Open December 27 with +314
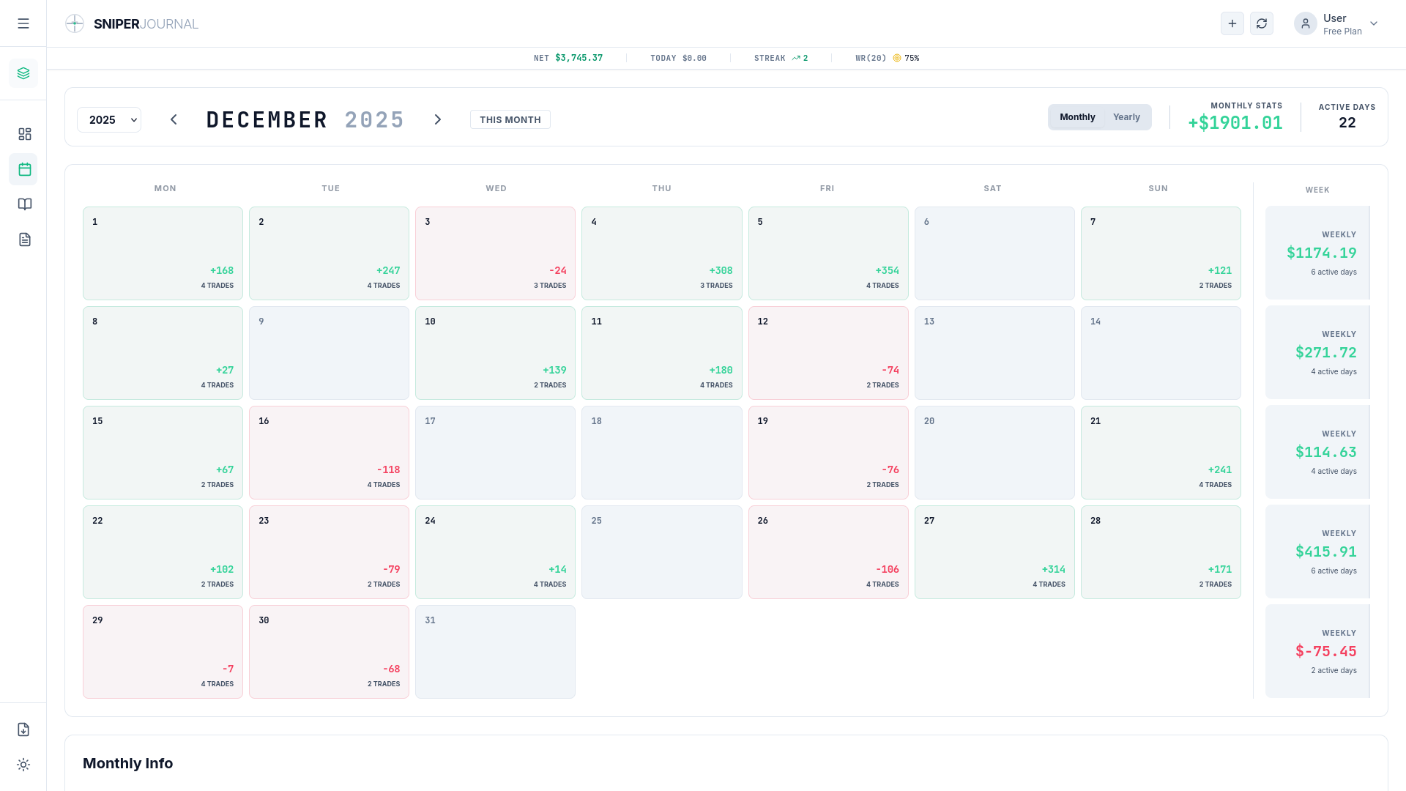Image resolution: width=1406 pixels, height=791 pixels. pos(994,552)
